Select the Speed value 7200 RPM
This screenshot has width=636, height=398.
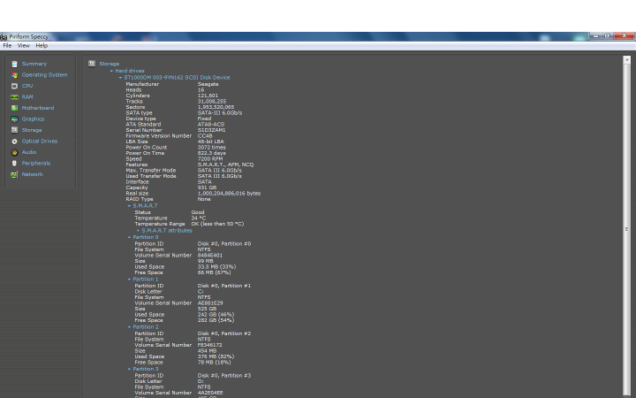209,159
